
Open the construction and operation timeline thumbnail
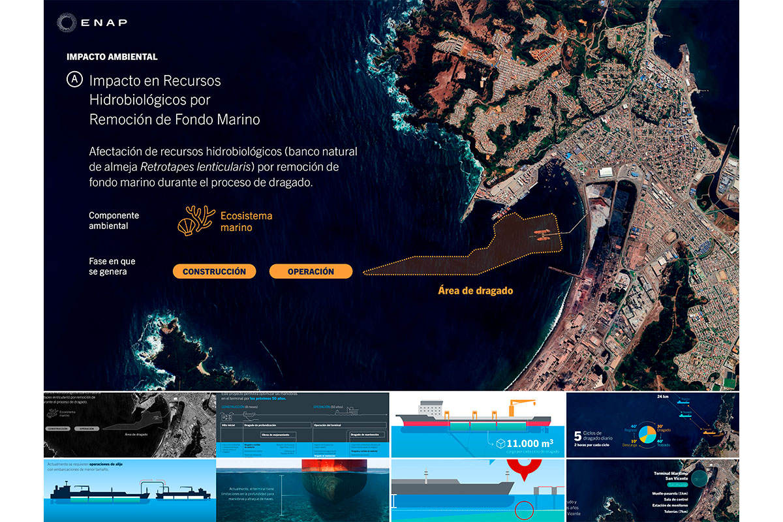[x=303, y=425]
